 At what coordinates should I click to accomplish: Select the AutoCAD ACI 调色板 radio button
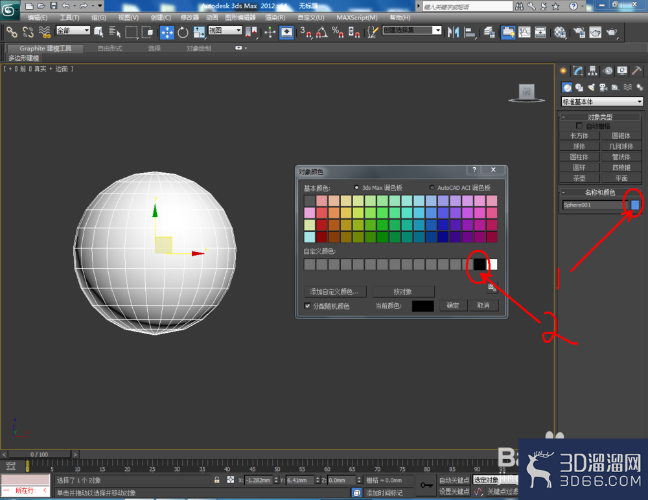click(x=432, y=188)
